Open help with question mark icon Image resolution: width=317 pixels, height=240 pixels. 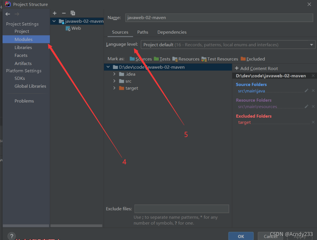[12, 236]
